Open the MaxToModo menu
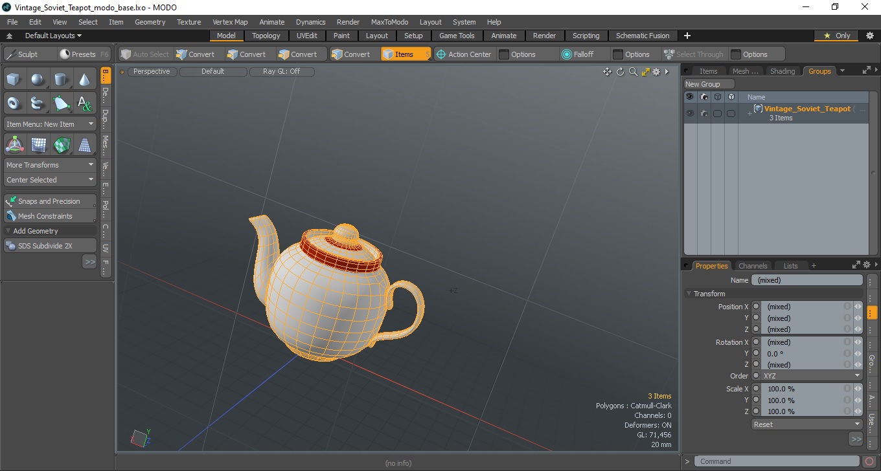This screenshot has width=881, height=471. [389, 22]
